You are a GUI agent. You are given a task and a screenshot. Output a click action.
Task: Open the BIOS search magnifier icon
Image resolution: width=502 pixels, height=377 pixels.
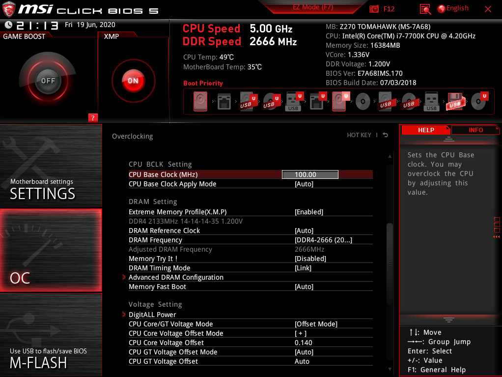tap(425, 9)
